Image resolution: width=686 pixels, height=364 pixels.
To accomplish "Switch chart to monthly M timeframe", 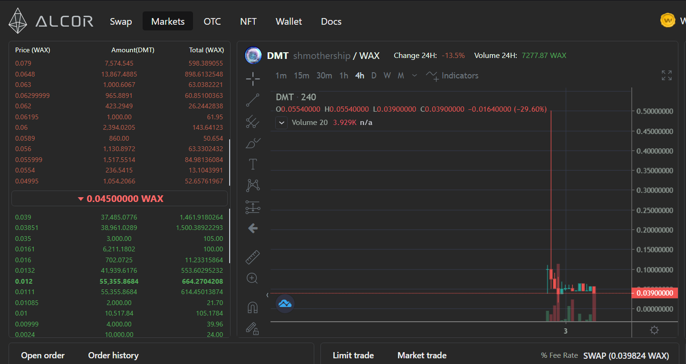I will point(401,76).
